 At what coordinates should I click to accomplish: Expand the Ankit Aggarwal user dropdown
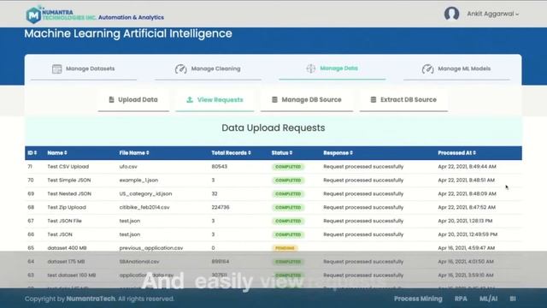click(x=493, y=14)
